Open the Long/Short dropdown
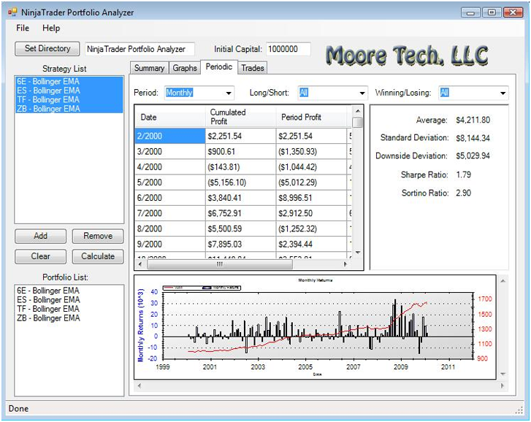This screenshot has width=531, height=422. 332,93
